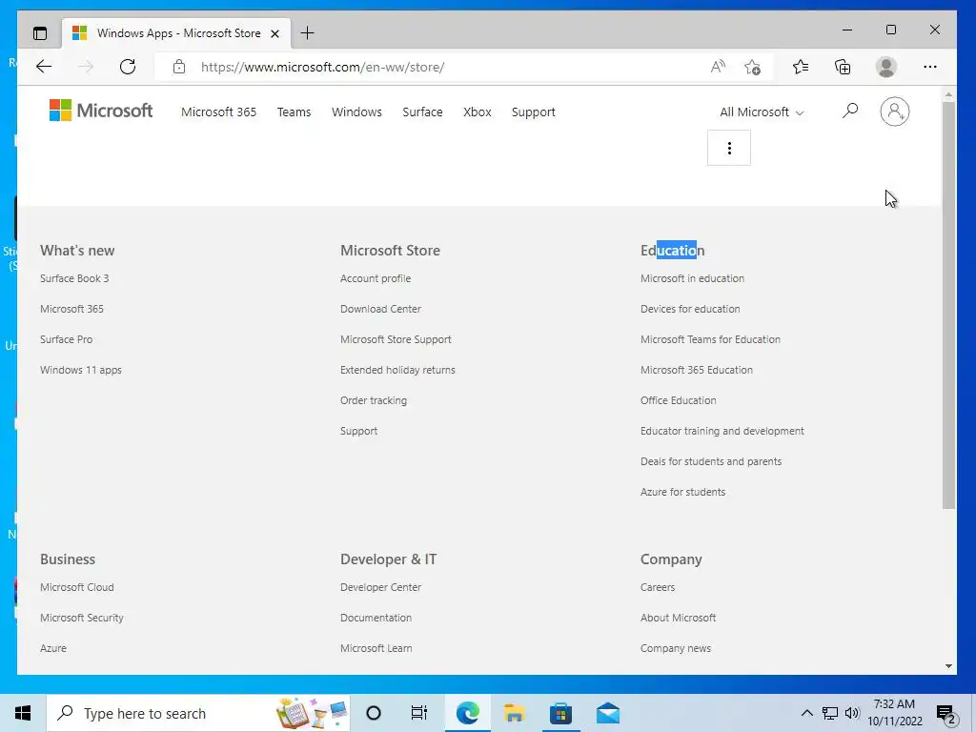The image size is (976, 732).
Task: Open the tab actions menu icon
Action: click(x=40, y=33)
